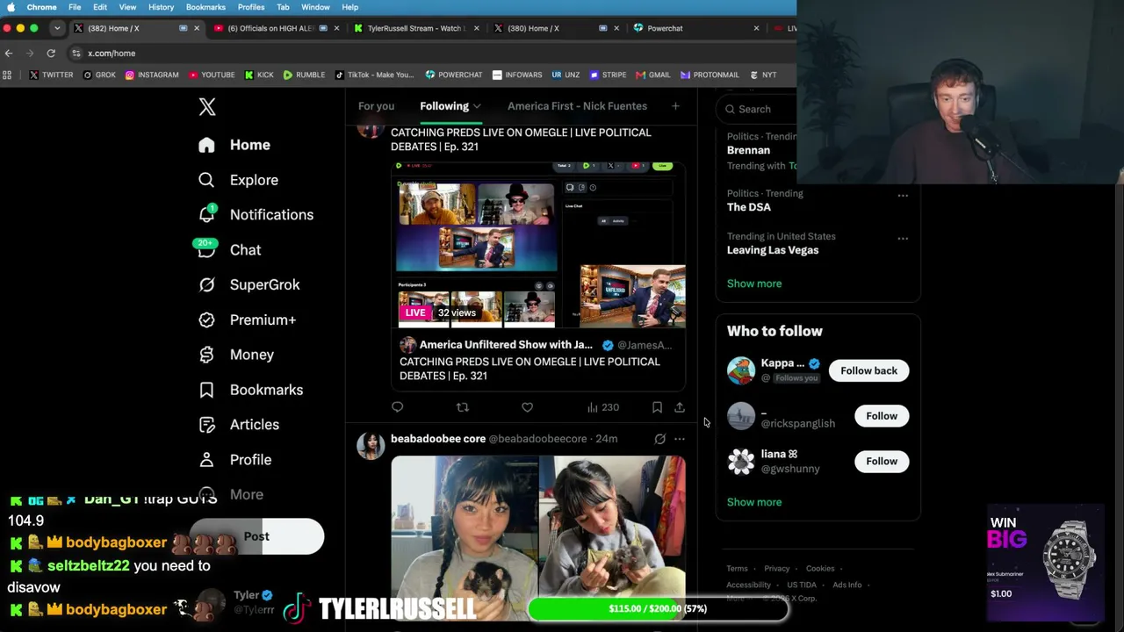Viewport: 1124px width, 632px height.
Task: Open the Privacy footer link
Action: tap(777, 569)
